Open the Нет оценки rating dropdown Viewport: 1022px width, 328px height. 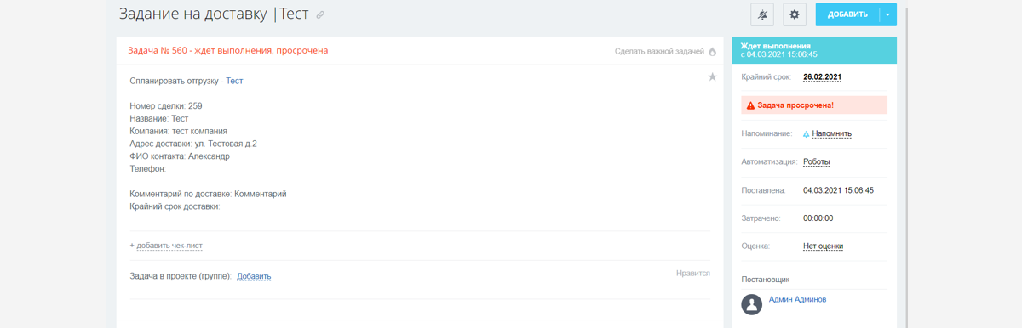tap(823, 246)
